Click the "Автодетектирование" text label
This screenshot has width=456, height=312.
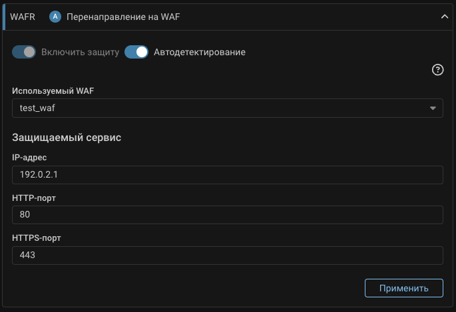pos(199,52)
